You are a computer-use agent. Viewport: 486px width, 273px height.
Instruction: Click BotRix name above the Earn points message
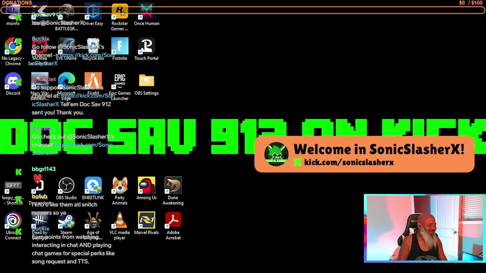(41, 229)
